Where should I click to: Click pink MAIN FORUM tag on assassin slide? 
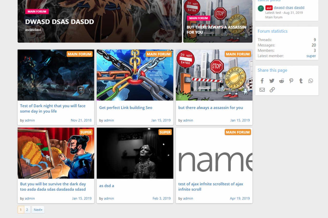[x=199, y=18]
